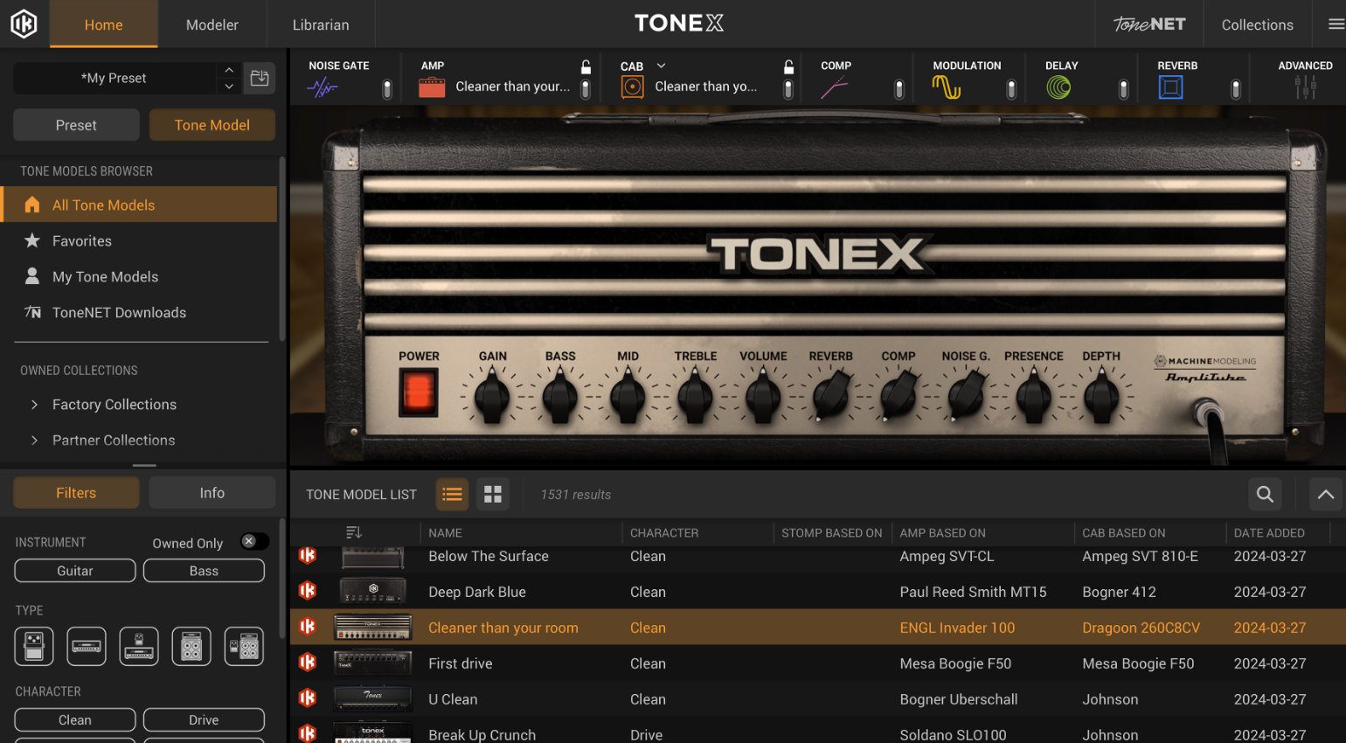Select the Bass instrument filter
The width and height of the screenshot is (1346, 743).
(x=204, y=570)
